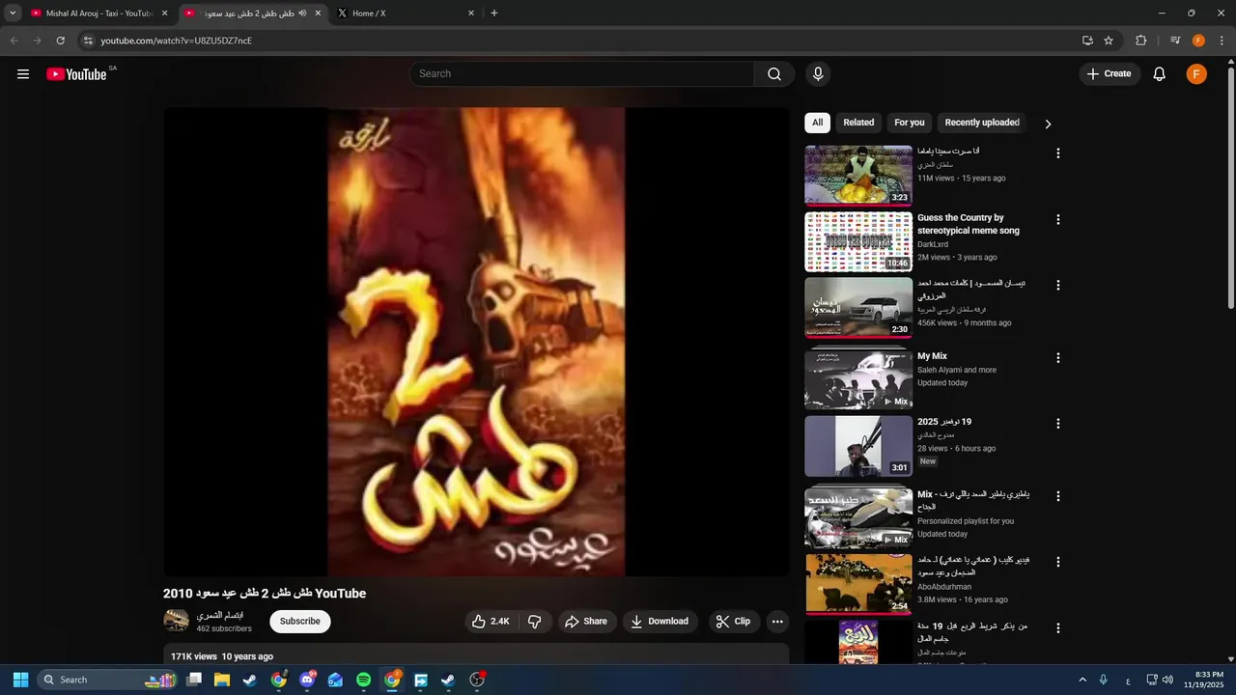The image size is (1236, 695).
Task: Open the YouTube hamburger guide menu
Action: (23, 74)
